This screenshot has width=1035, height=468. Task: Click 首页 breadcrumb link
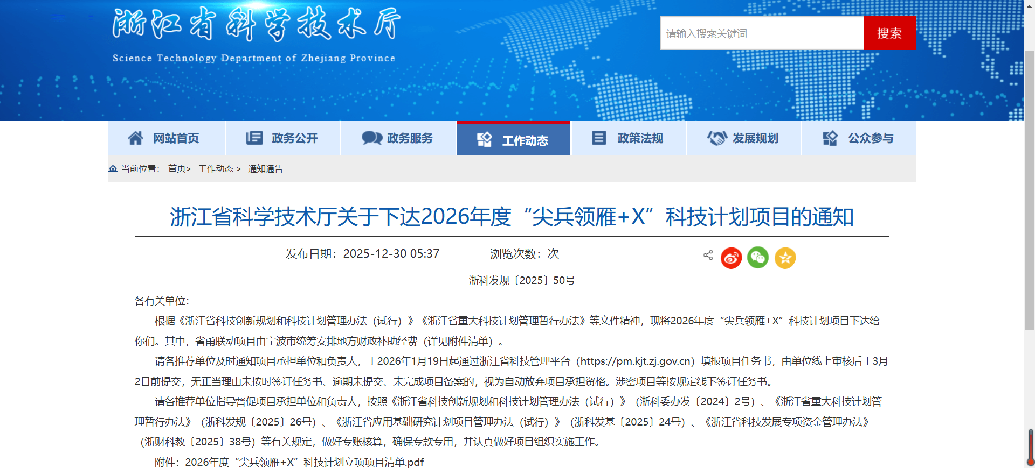(177, 169)
